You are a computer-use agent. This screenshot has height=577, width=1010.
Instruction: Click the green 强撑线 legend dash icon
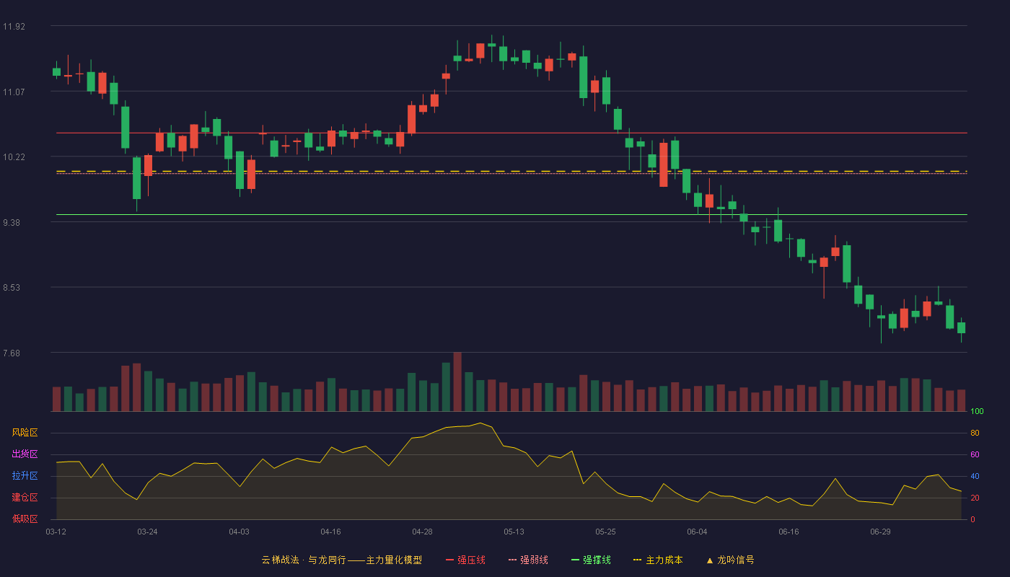pos(575,560)
